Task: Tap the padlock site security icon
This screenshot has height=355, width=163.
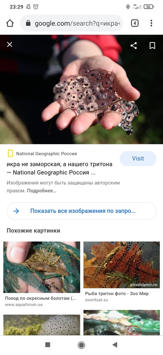Action: pyautogui.click(x=28, y=23)
